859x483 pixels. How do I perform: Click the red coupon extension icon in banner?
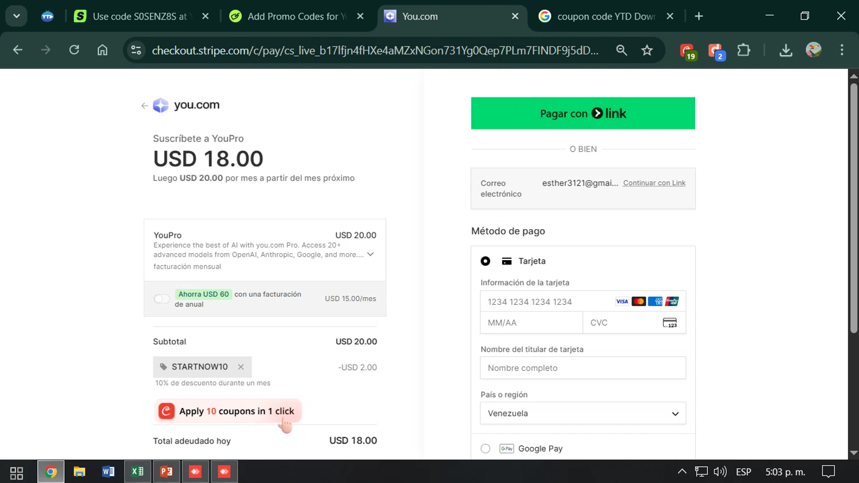tap(166, 411)
